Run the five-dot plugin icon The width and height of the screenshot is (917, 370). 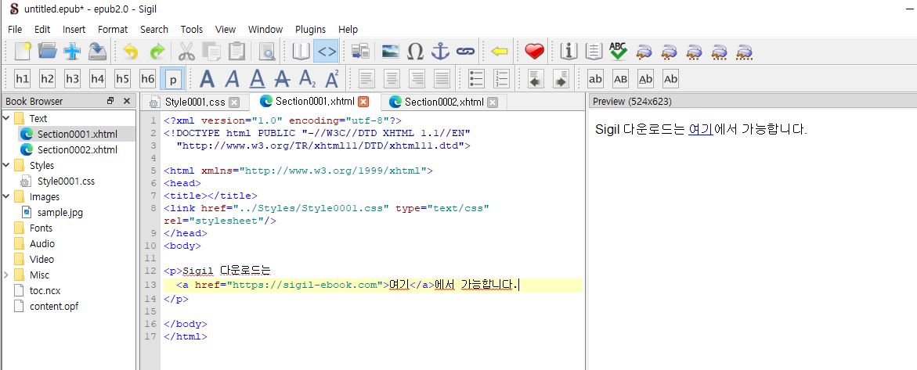[744, 52]
